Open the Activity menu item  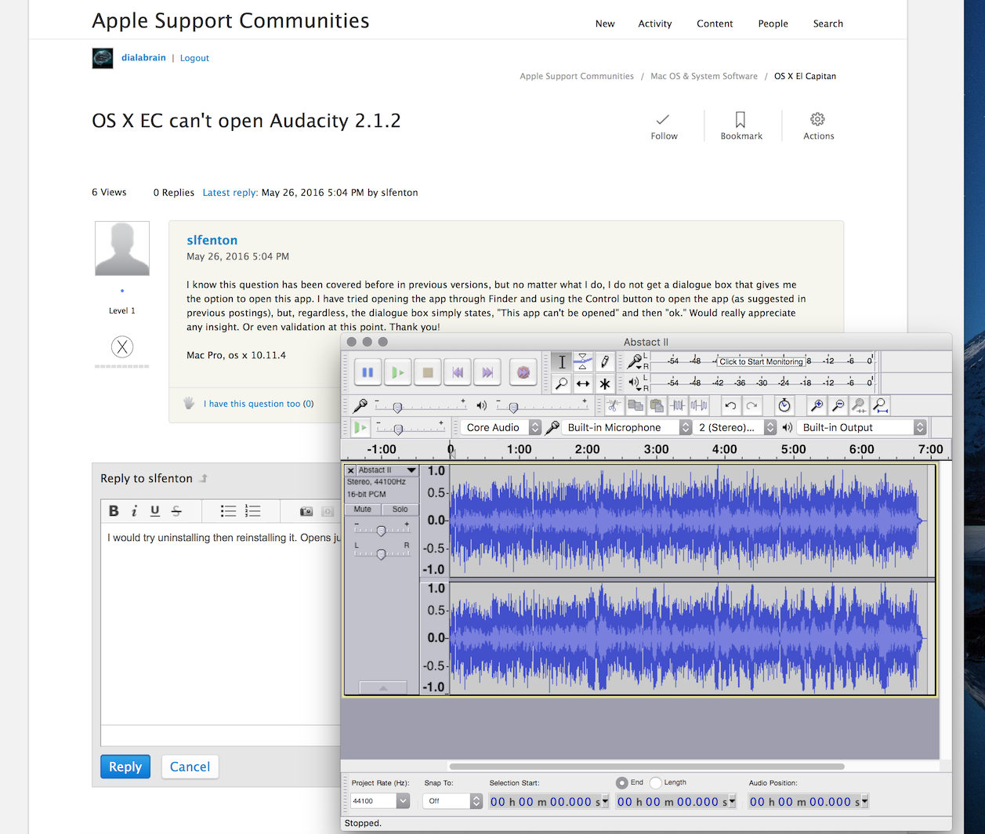coord(655,24)
